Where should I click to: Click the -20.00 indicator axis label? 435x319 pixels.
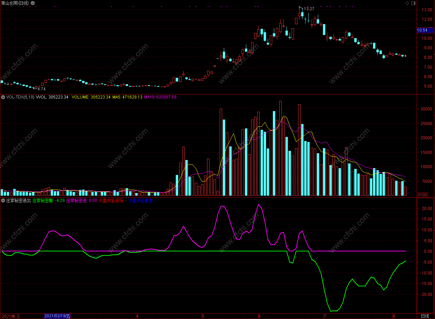[x=426, y=295]
